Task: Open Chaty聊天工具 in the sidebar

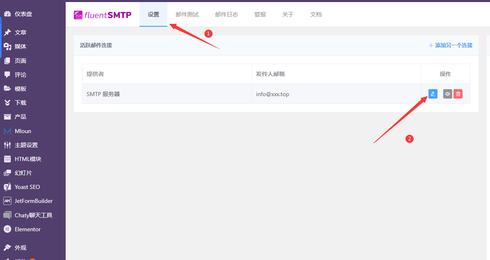Action: [33, 215]
